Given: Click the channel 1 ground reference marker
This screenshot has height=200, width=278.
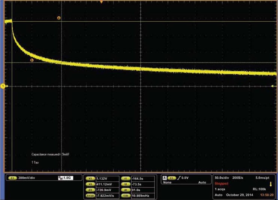Looking at the screenshot, I should [3, 86].
